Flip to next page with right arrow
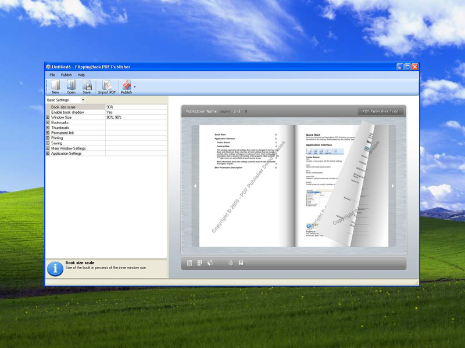The height and width of the screenshot is (348, 465). 393,186
